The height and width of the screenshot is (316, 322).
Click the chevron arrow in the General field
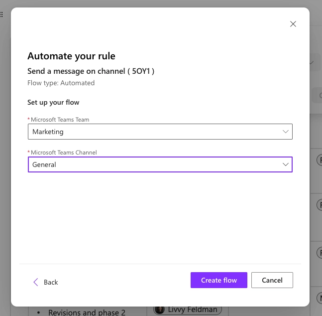286,164
